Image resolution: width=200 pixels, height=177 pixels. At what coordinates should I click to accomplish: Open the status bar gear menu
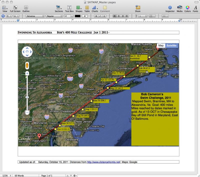[x=75, y=175]
